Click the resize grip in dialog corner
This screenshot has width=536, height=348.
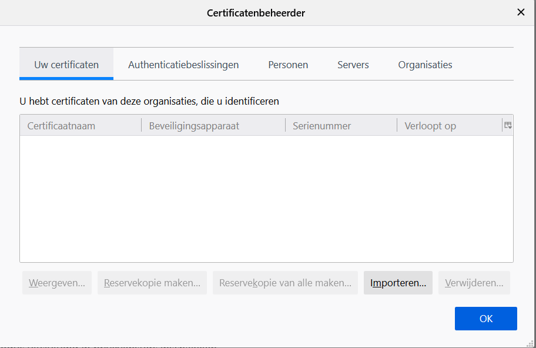click(531, 343)
